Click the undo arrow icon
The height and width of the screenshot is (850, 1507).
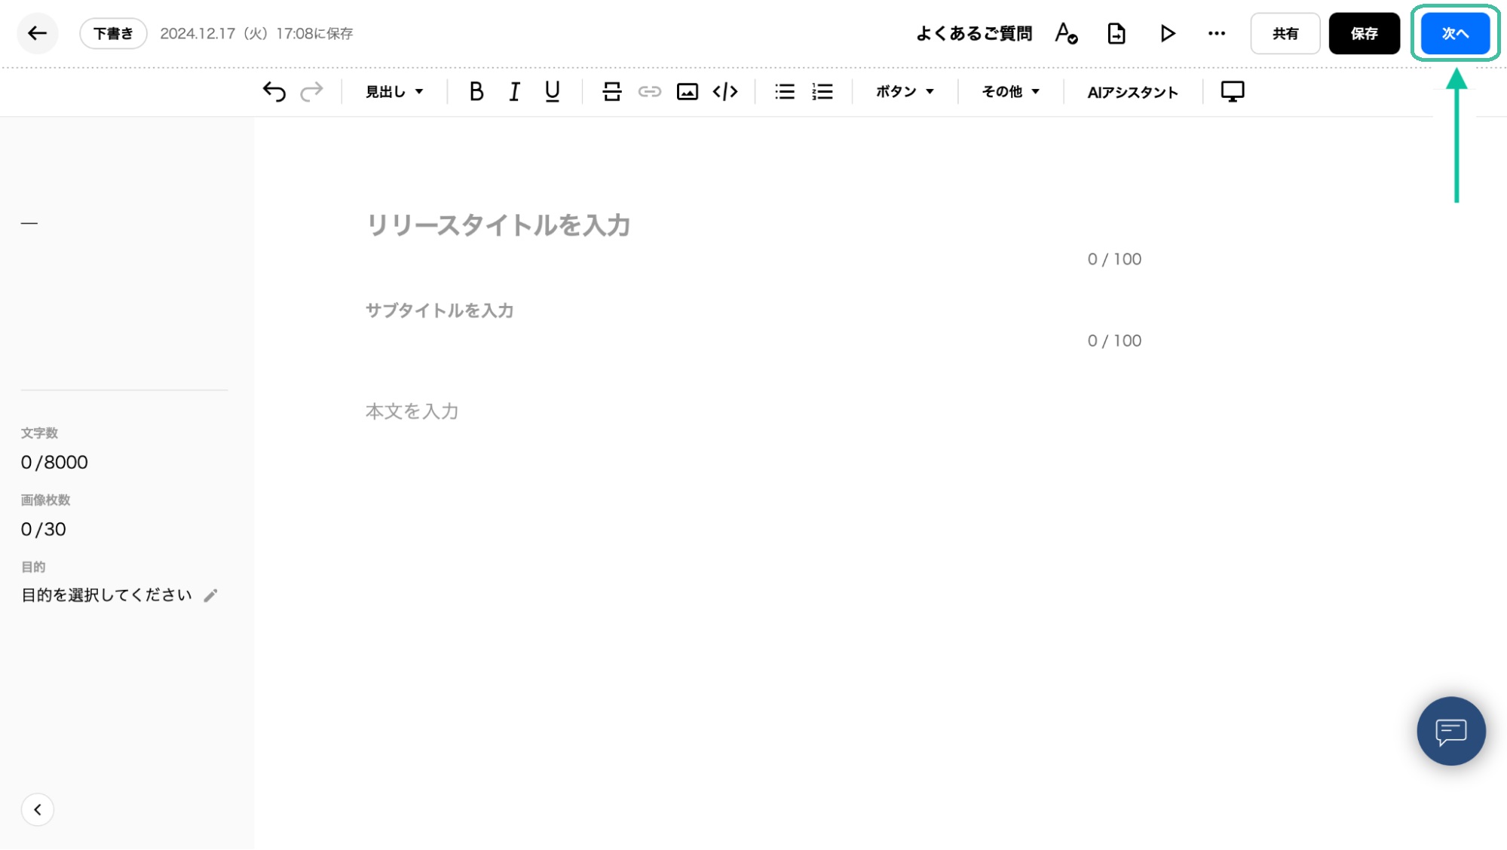274,92
